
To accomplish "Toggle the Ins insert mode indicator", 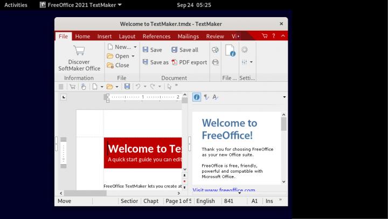I will tap(269, 201).
